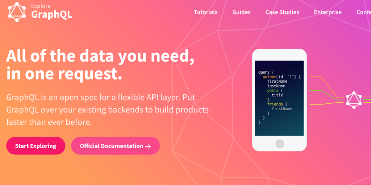Click the 'friends {' line in the code

277,104
